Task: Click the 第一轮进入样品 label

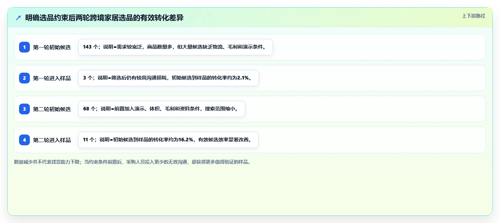Action: [52, 78]
